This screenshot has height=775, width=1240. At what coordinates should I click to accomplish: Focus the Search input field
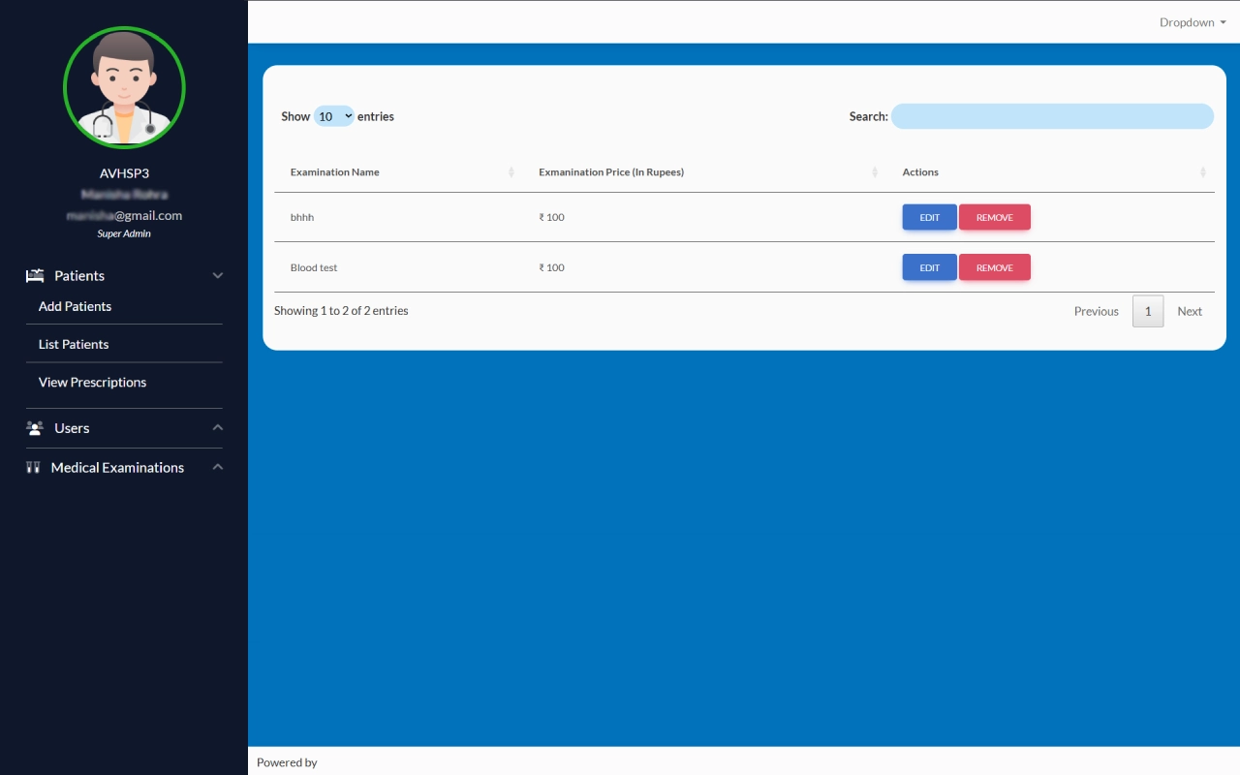(1052, 116)
